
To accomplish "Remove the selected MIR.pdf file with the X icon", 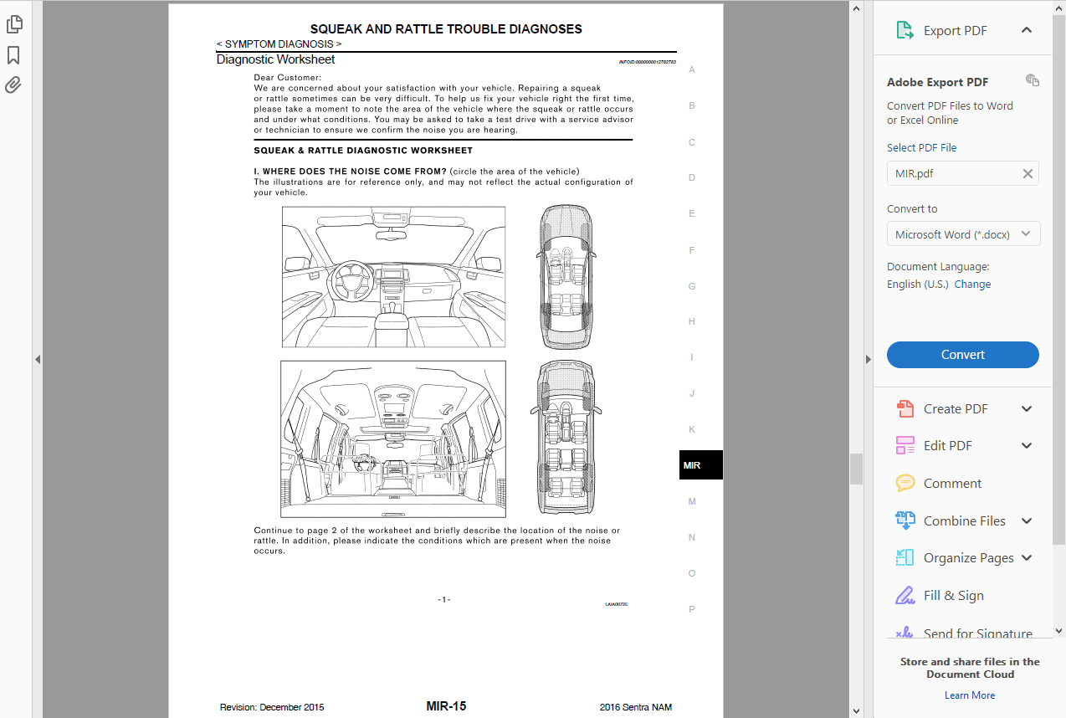I will (x=1028, y=174).
